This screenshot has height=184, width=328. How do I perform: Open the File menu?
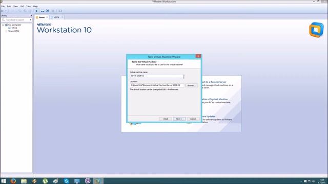(x=3, y=7)
